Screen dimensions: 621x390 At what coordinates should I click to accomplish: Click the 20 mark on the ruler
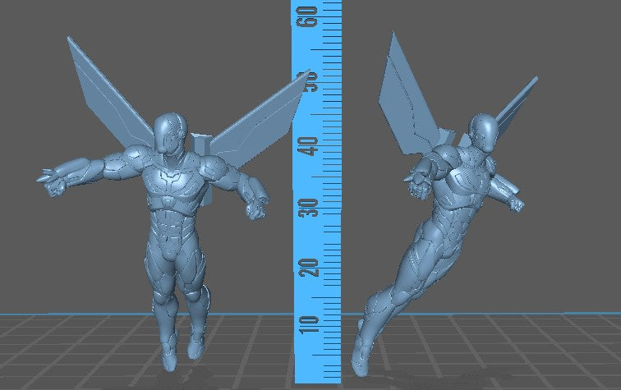(308, 268)
